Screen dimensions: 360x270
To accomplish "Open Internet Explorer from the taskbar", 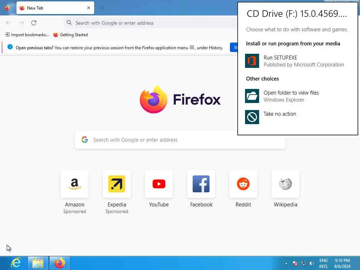I will coord(16,263).
